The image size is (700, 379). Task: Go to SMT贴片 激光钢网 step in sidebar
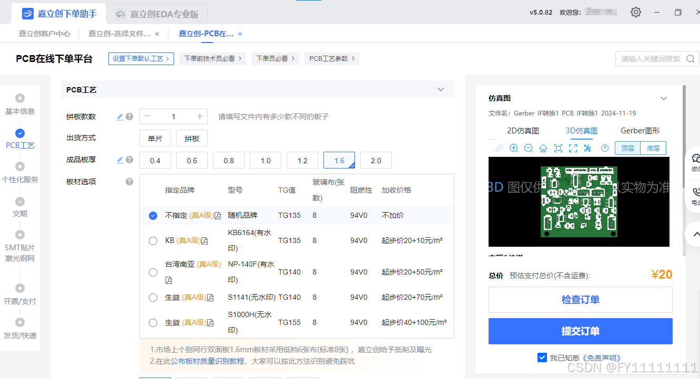pyautogui.click(x=20, y=247)
